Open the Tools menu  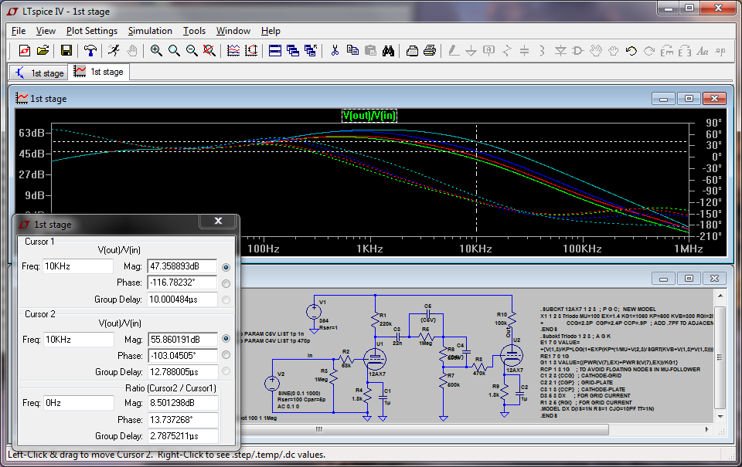click(x=194, y=31)
